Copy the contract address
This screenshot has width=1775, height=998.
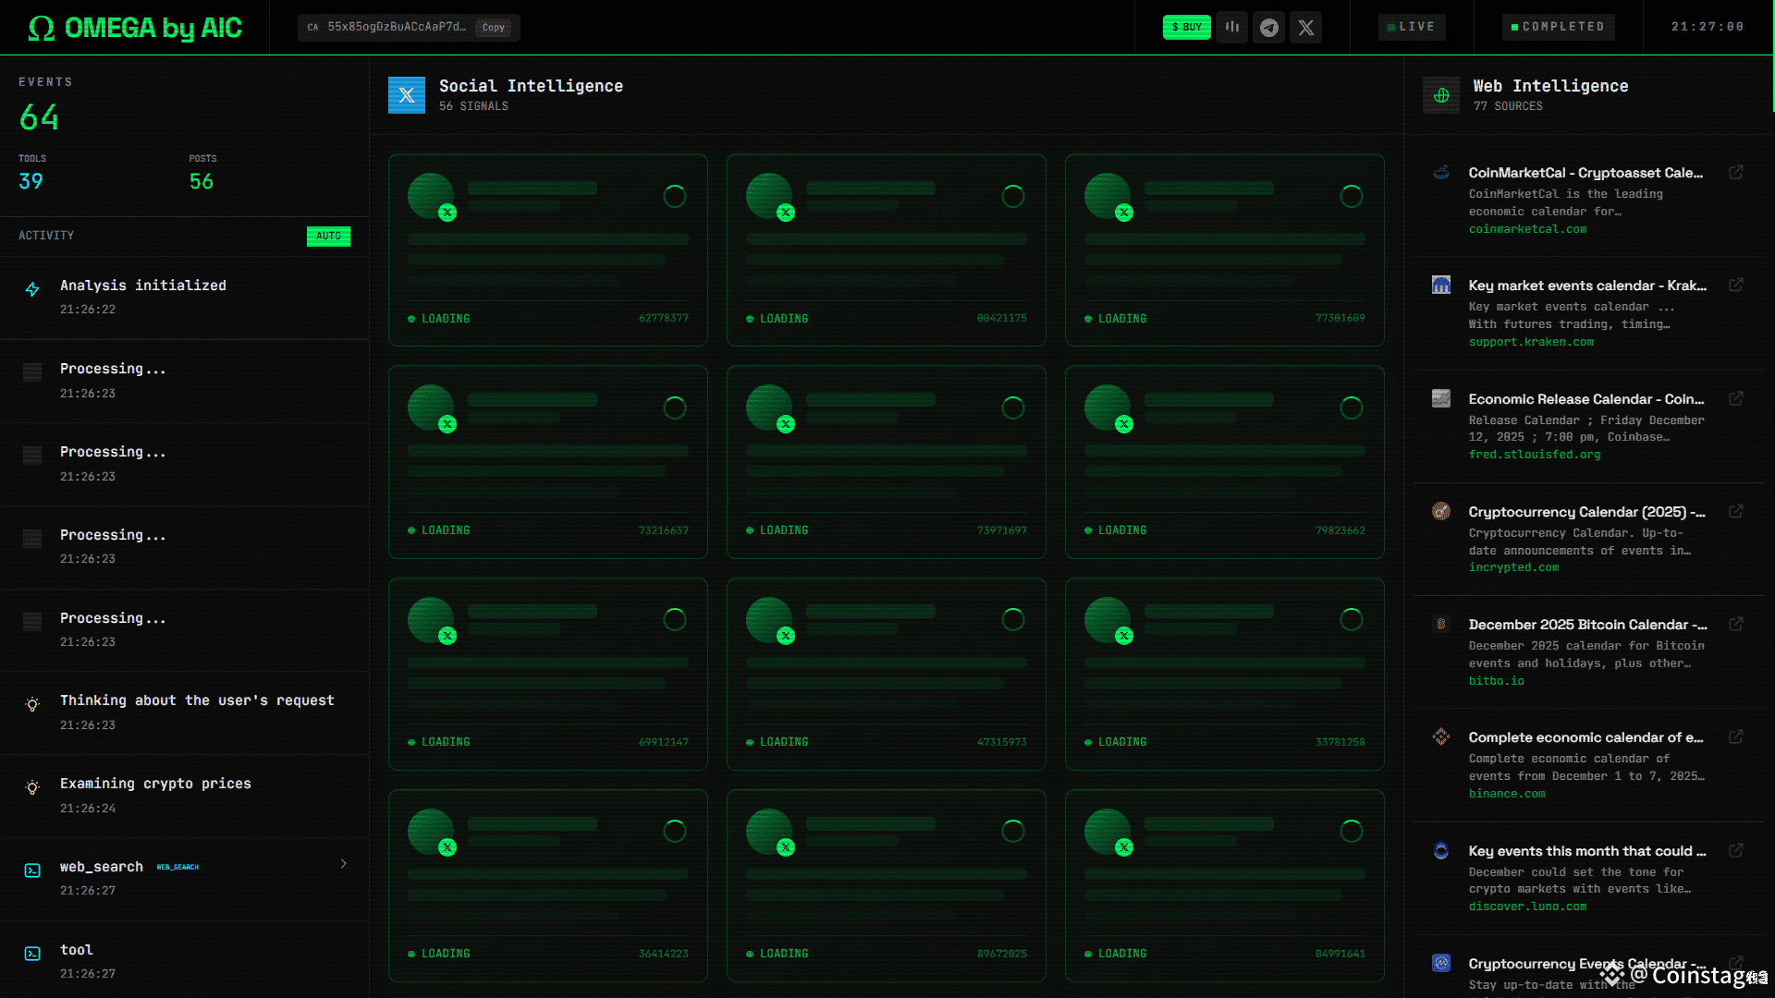(494, 28)
